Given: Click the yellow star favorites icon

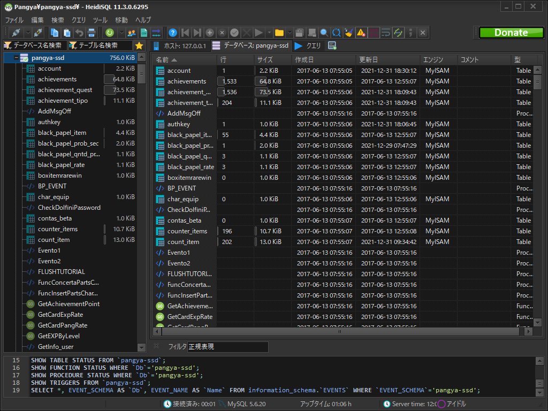Looking at the screenshot, I should (139, 45).
